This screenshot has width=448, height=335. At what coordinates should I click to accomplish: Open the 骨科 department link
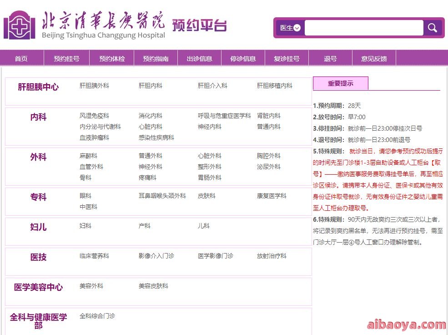(x=86, y=178)
